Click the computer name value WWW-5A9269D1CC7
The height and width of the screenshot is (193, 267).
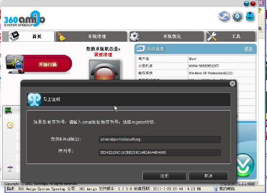coord(204,66)
